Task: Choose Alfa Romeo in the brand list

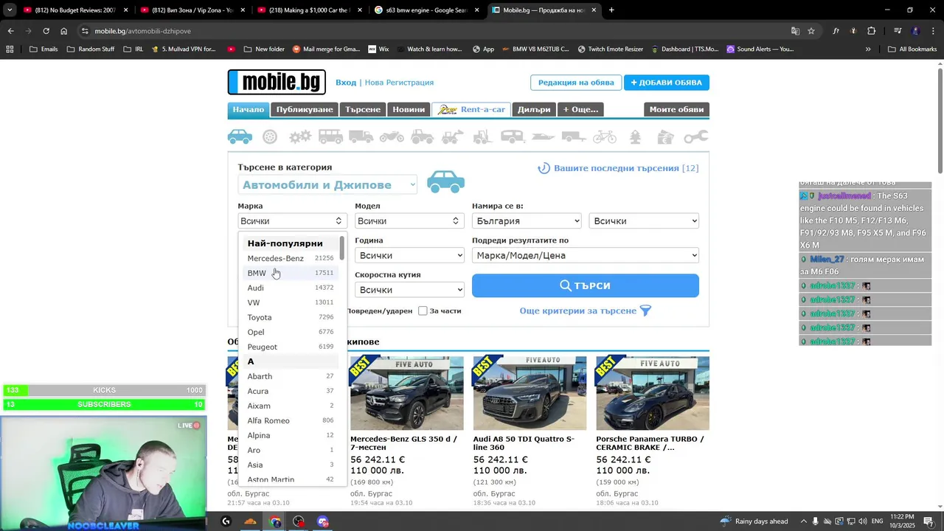Action: 291,420
